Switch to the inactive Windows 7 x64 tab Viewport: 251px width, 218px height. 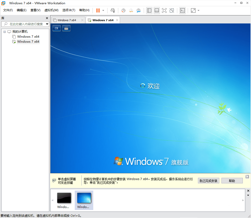[67, 20]
